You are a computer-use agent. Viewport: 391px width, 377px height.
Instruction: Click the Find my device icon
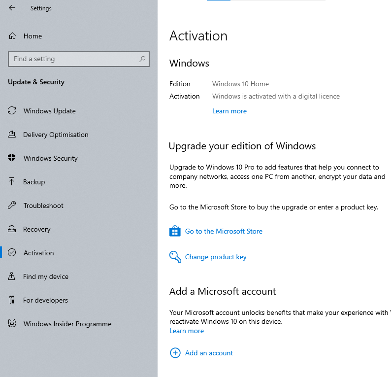click(11, 276)
